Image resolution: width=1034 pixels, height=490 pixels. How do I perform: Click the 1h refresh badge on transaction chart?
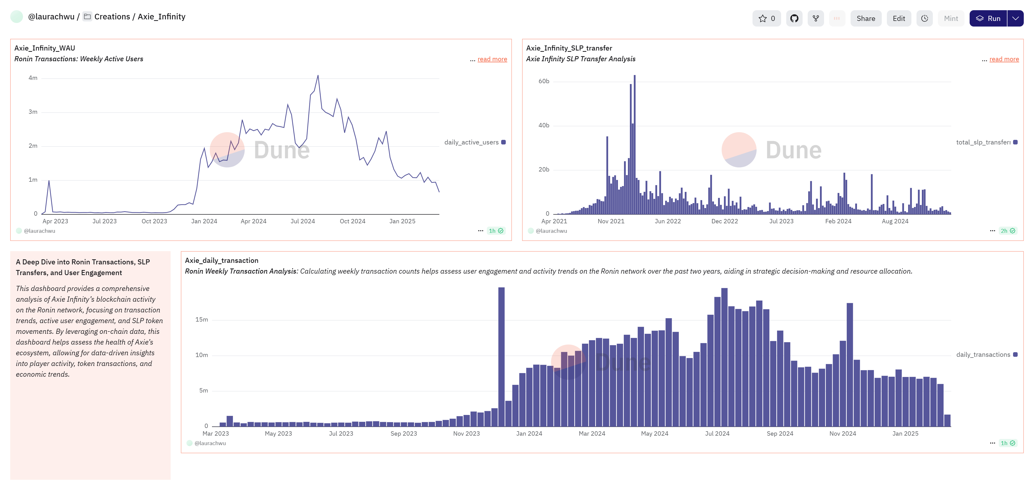[1007, 443]
